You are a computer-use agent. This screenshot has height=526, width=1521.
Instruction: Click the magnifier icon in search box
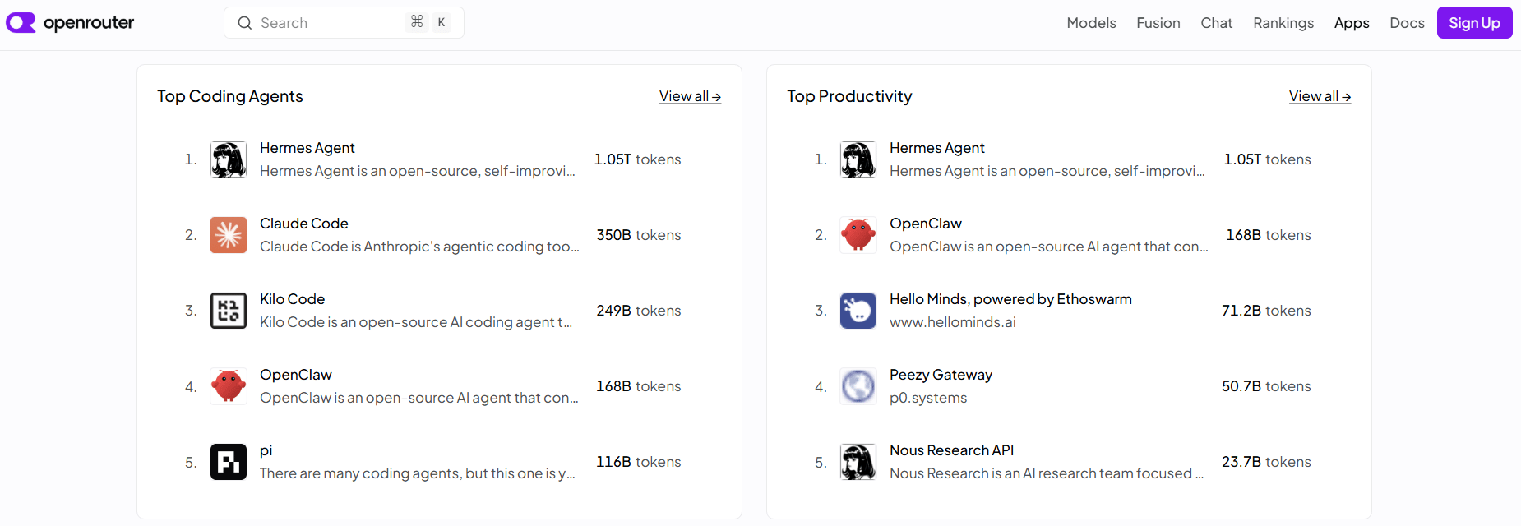(245, 23)
